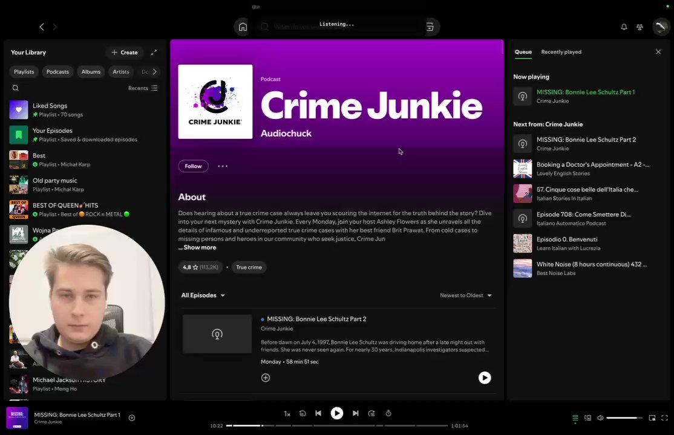Follow the Crime Junkie podcast
Screen dimensions: 674x435
pos(193,166)
